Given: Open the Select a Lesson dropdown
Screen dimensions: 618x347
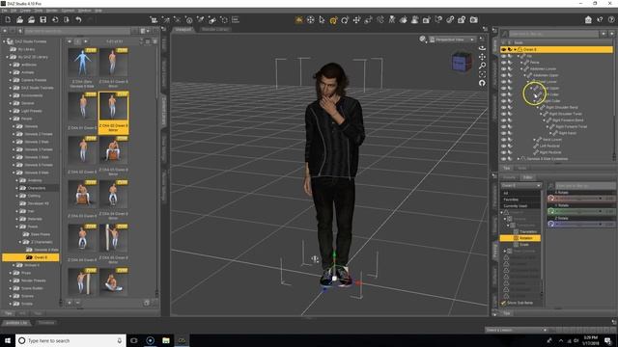Looking at the screenshot, I should click(517, 330).
